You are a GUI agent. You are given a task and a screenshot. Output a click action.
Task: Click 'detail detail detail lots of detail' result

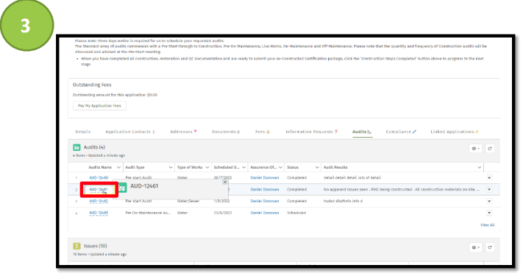pos(352,178)
